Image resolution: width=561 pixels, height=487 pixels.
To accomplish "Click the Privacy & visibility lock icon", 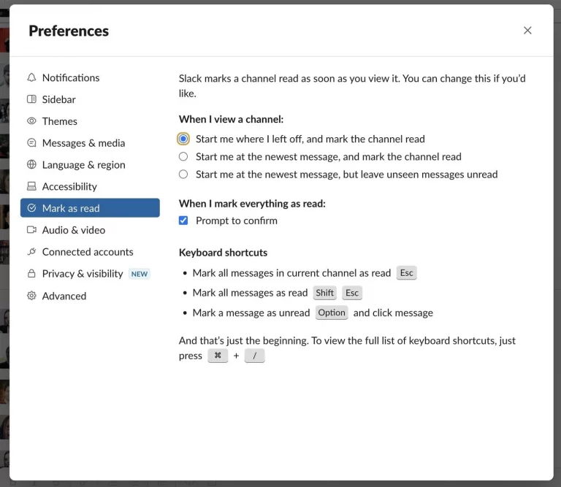I will pyautogui.click(x=31, y=274).
